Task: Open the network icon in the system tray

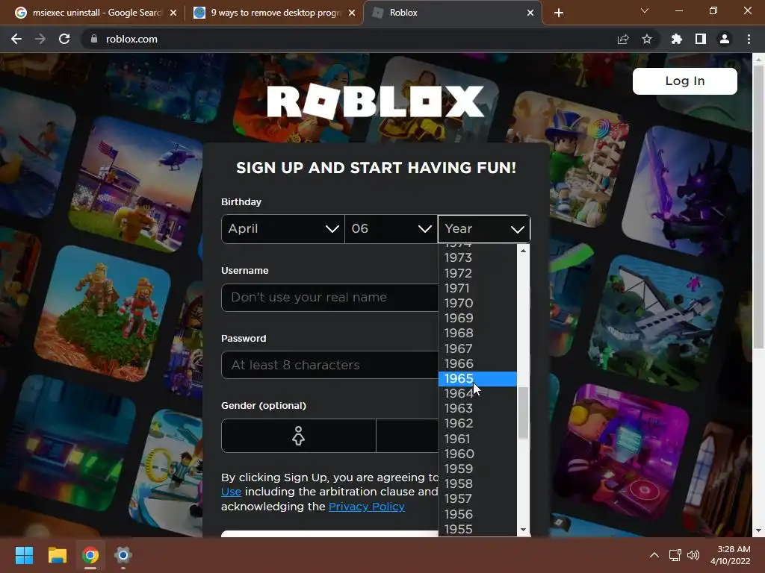Action: coord(675,555)
